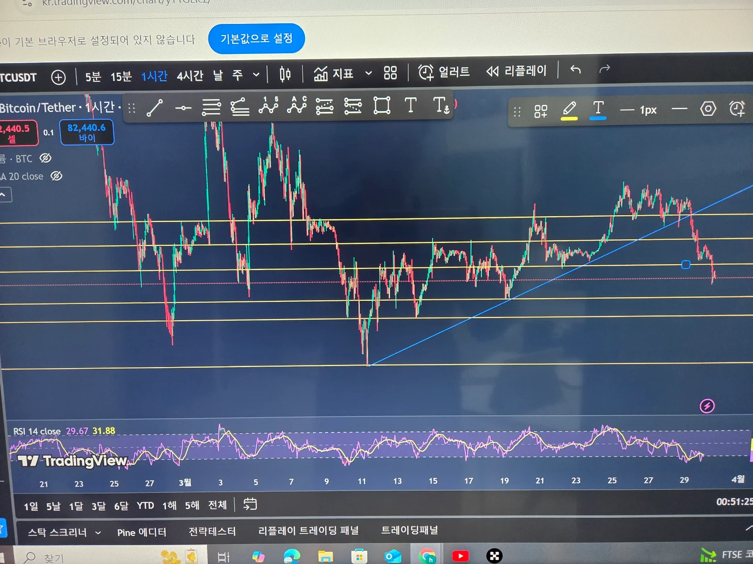Set the date range to YTD
This screenshot has width=753, height=564.
coord(145,506)
